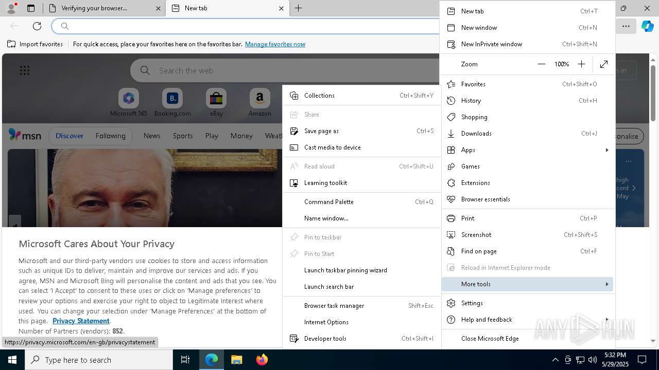Click the Windows taskbar search box
This screenshot has width=659, height=370.
[99, 360]
